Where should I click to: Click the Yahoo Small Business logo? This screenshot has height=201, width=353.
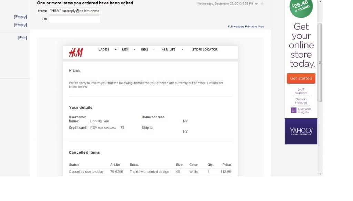pos(301,131)
